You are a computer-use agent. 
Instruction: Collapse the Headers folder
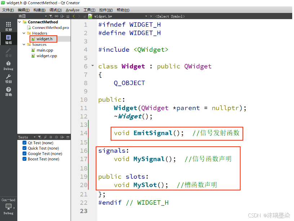[x=24, y=33]
